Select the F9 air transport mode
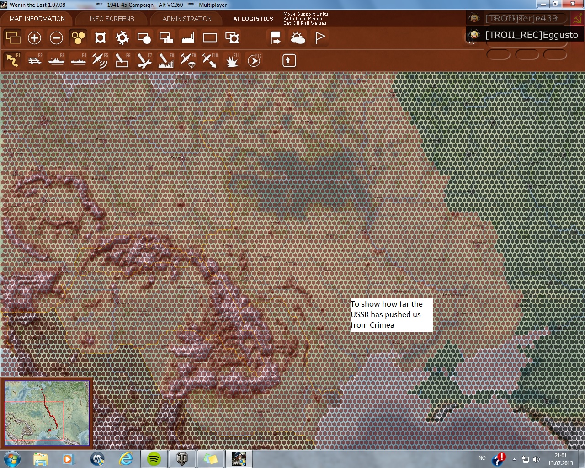Viewport: 585px width, 468px height. point(188,60)
